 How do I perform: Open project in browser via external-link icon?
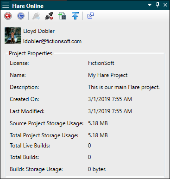coord(90,16)
